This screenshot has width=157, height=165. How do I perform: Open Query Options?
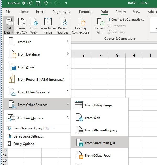coord(37,144)
